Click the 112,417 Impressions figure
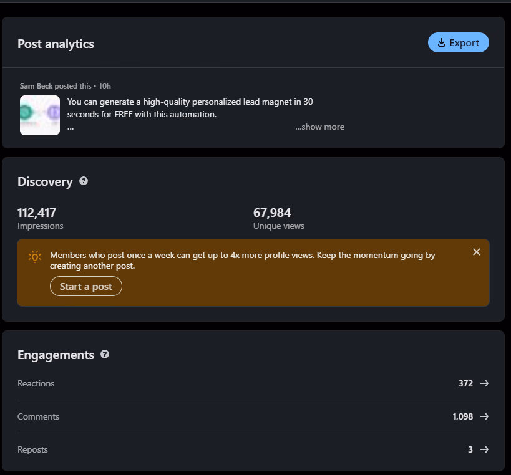The height and width of the screenshot is (475, 511). coord(37,213)
